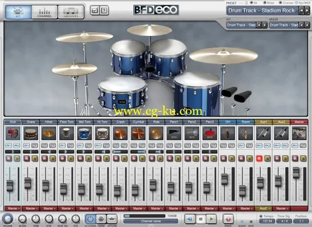Mute the Hihat channel
Image resolution: width=312 pixels, height=227 pixels.
(44, 158)
